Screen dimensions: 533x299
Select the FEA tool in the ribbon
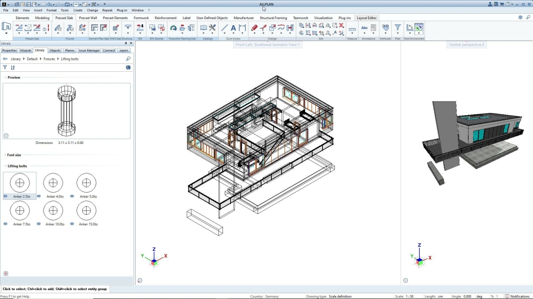(x=140, y=27)
